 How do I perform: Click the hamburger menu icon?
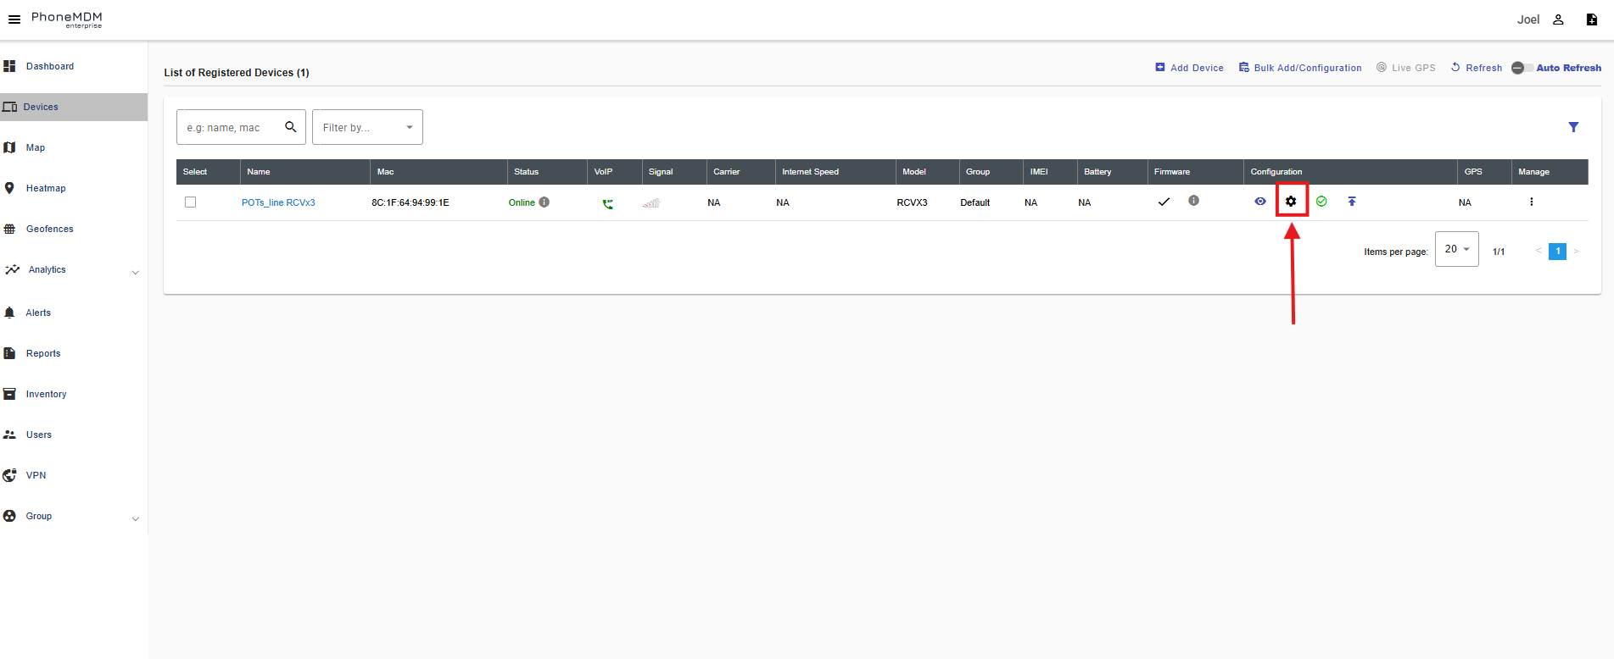tap(14, 19)
